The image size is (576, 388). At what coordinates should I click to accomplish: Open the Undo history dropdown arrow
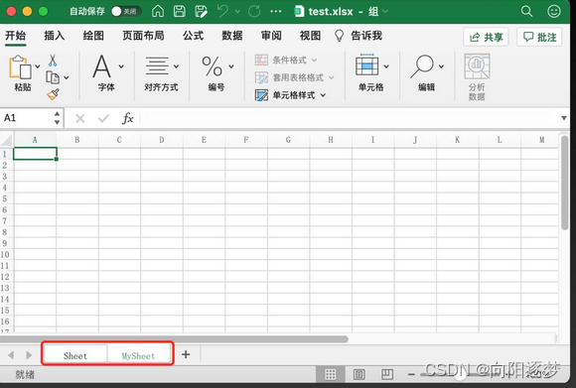[x=237, y=12]
